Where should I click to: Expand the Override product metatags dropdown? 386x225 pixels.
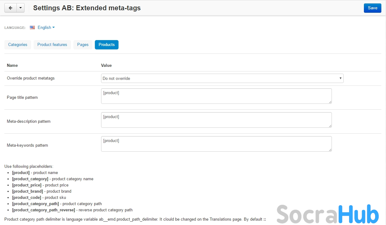pos(222,78)
